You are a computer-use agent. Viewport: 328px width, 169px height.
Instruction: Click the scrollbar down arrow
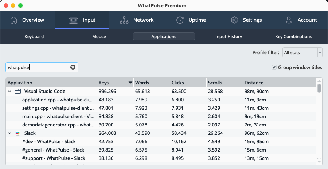[x=319, y=161]
